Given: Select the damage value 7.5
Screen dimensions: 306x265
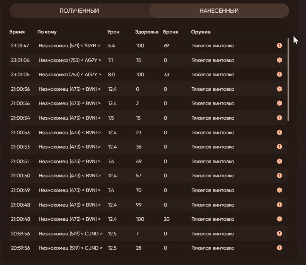Looking at the screenshot, I should [x=111, y=118].
